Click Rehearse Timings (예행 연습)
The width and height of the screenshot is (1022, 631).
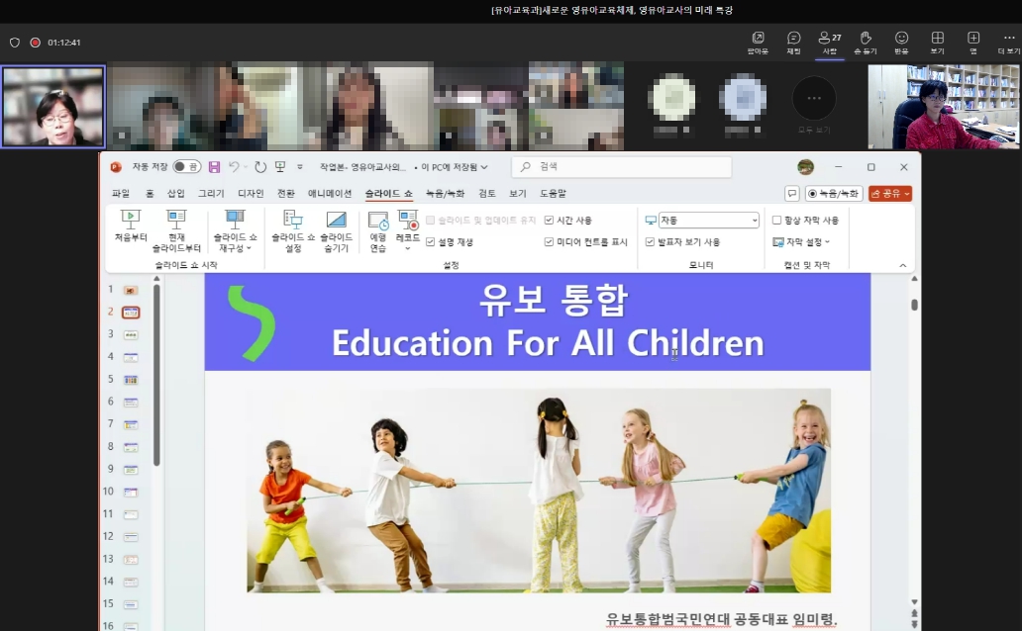tap(378, 231)
